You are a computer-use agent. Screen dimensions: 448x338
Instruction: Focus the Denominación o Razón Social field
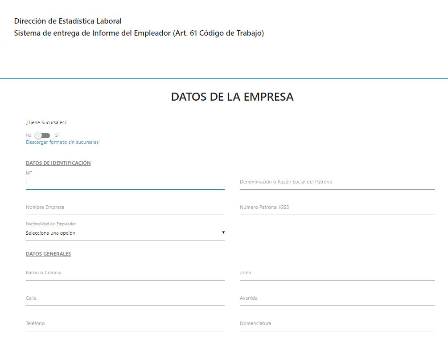(x=337, y=182)
